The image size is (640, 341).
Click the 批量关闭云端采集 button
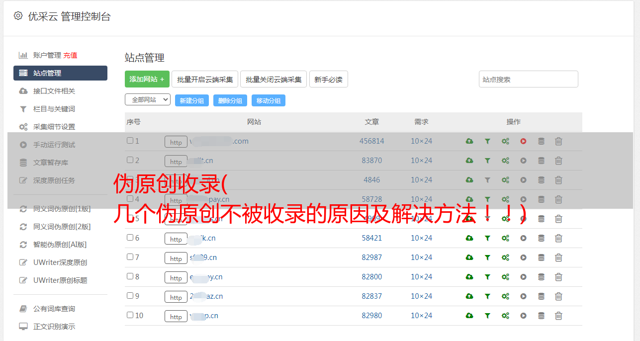point(274,79)
